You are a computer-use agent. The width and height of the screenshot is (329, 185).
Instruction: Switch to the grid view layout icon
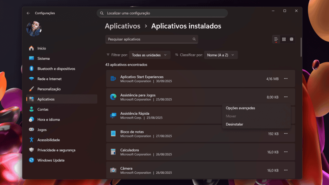point(284,39)
